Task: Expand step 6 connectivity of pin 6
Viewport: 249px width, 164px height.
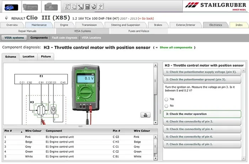Action: pyautogui.click(x=202, y=137)
